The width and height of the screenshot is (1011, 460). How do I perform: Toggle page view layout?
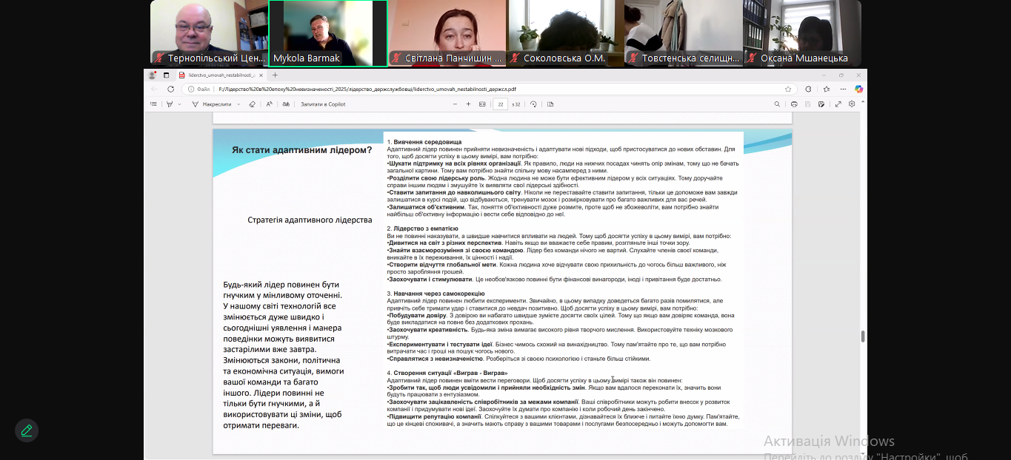coord(547,104)
